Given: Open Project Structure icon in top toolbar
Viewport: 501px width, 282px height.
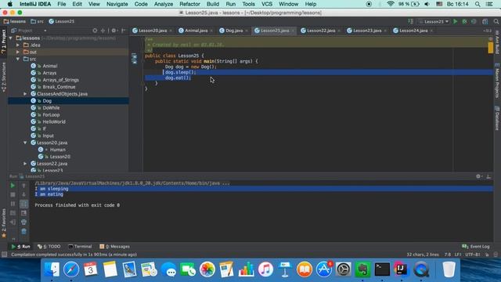Looking at the screenshot, I should (485, 21).
